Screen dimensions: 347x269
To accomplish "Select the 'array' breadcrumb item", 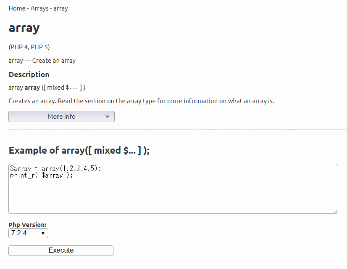I will click(x=60, y=8).
